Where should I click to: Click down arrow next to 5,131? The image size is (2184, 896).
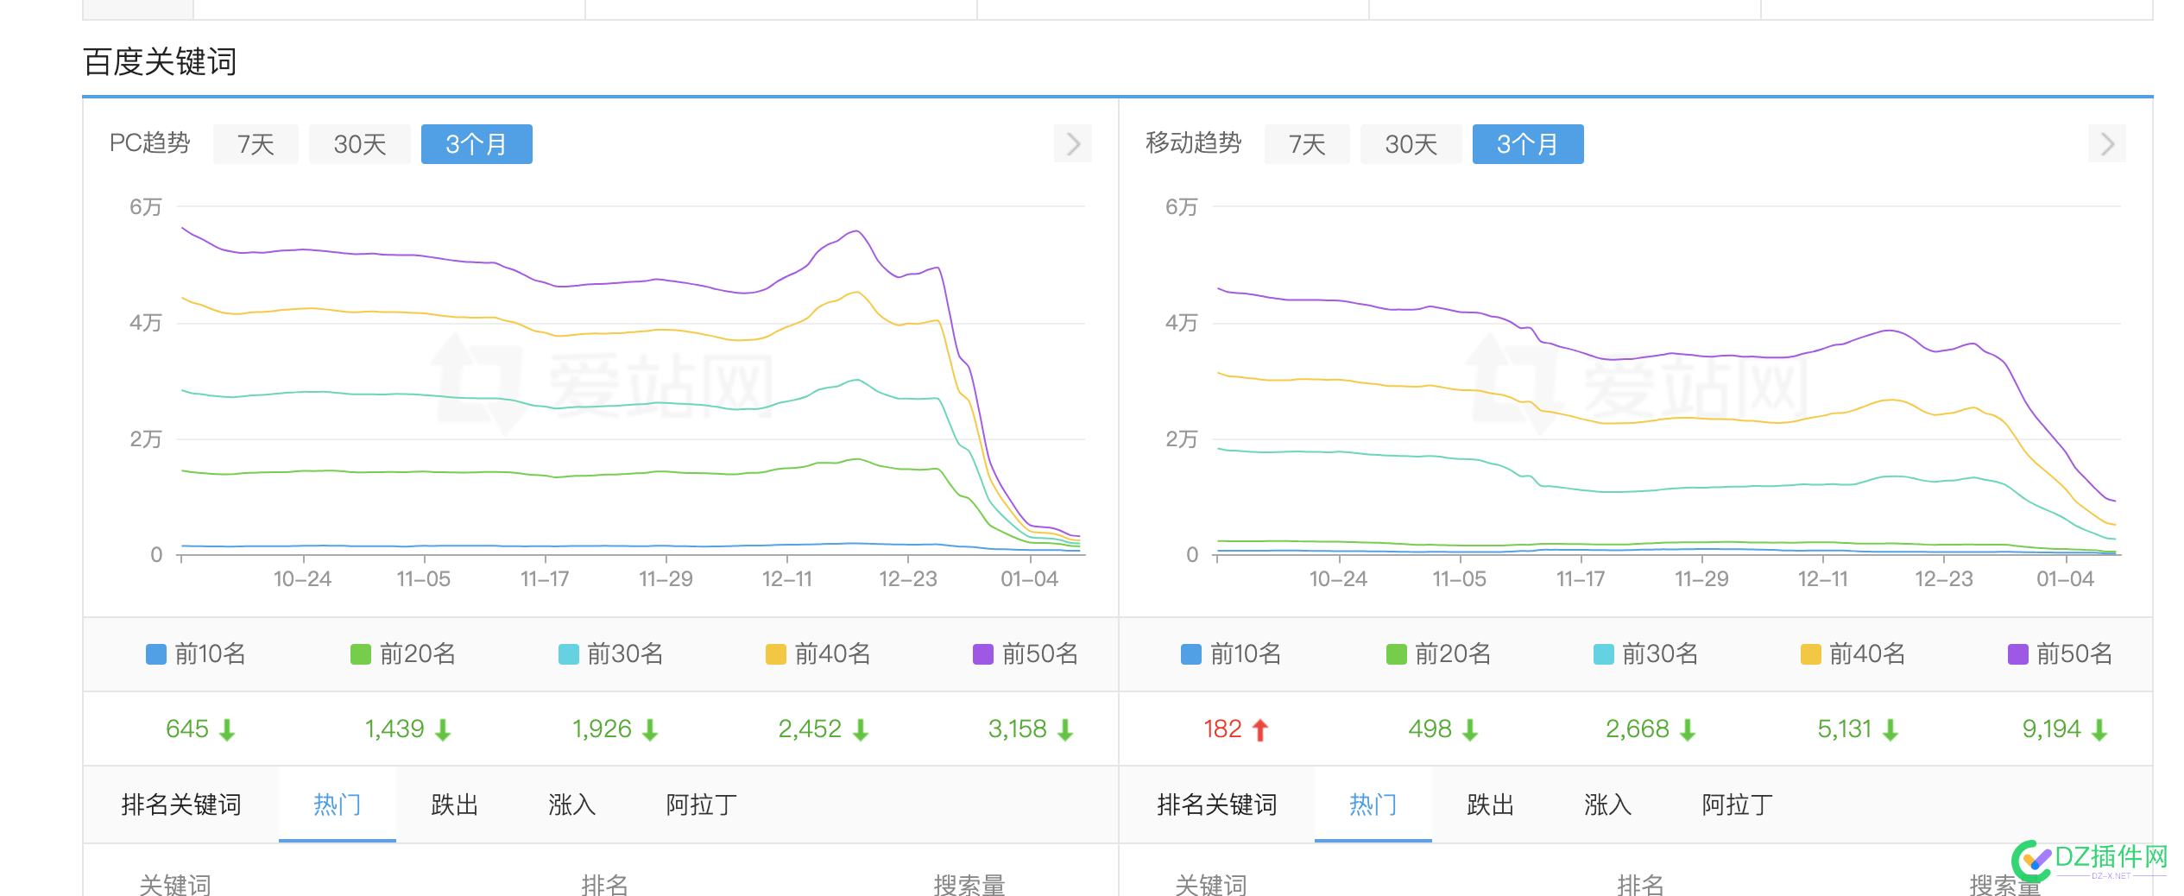click(x=1890, y=731)
